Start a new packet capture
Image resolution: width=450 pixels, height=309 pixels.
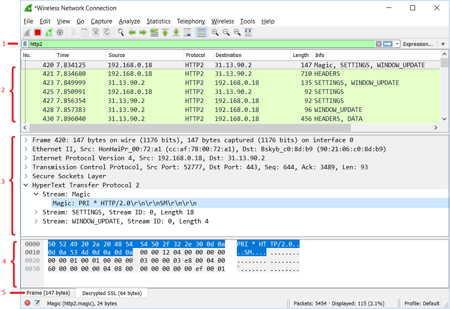(26, 32)
